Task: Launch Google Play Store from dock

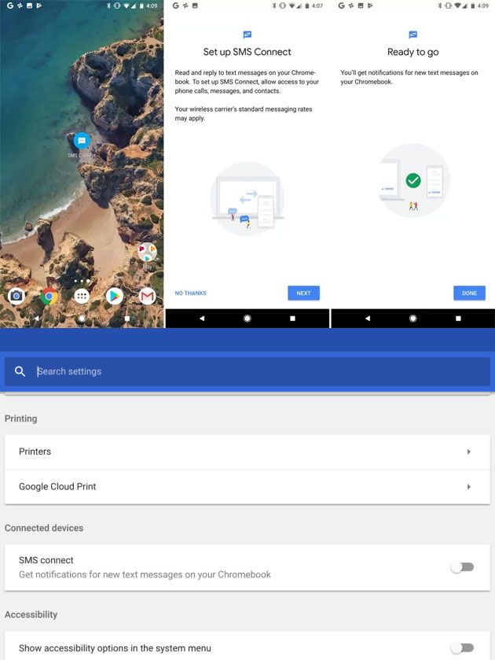Action: (115, 296)
